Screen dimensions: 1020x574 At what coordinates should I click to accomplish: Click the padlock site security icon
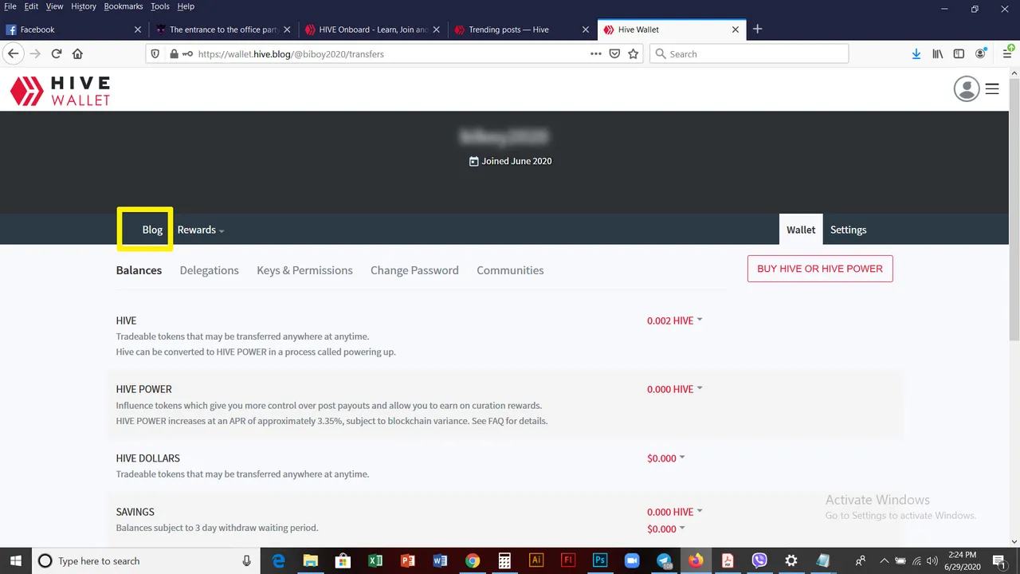point(173,53)
